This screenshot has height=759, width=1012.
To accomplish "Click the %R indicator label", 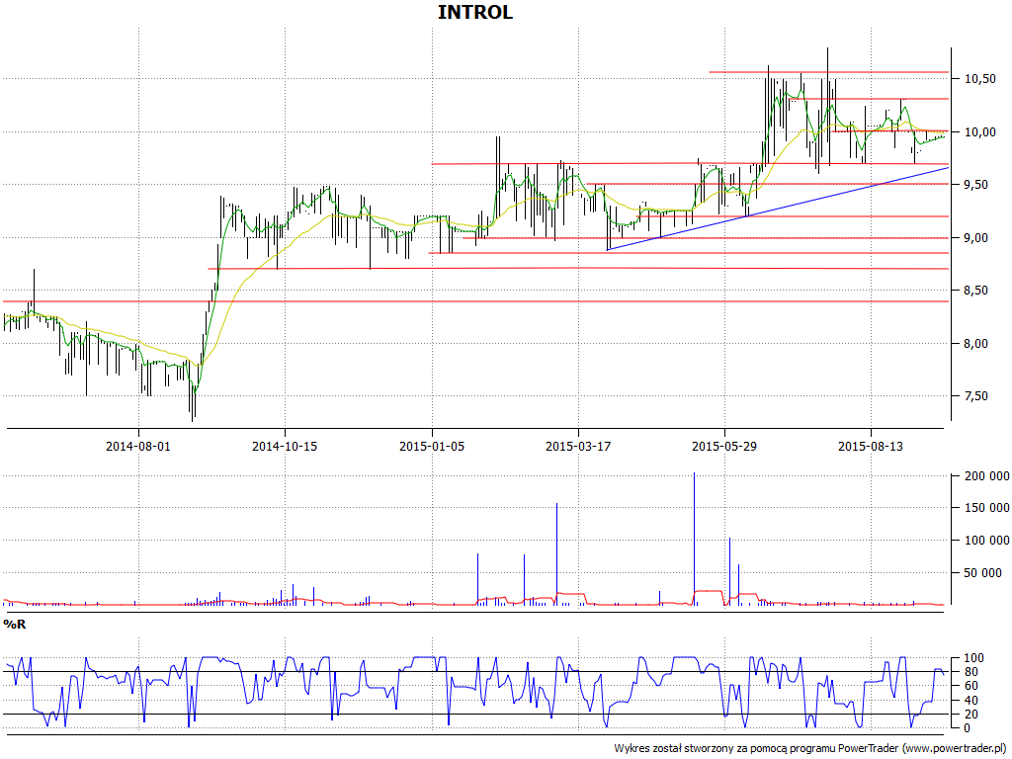I will [15, 625].
